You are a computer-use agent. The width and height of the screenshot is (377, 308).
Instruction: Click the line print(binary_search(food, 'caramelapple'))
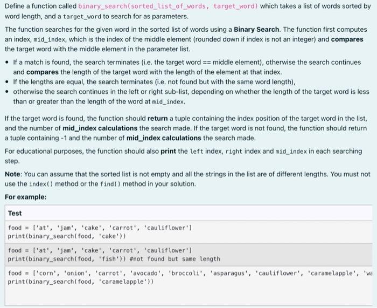(81, 282)
